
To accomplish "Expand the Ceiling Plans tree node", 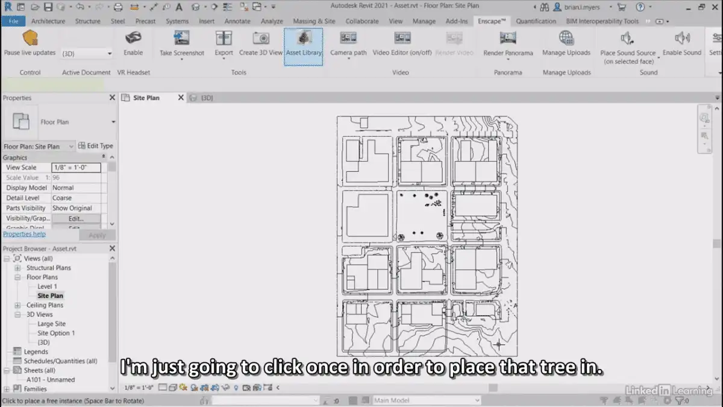I will 18,305.
